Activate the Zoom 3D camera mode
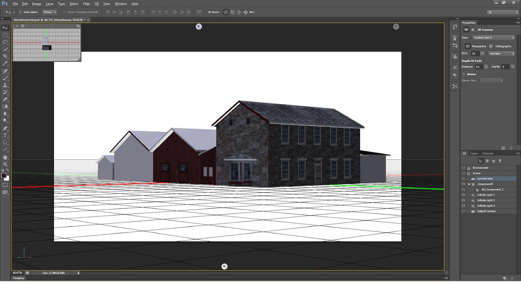 (252, 12)
